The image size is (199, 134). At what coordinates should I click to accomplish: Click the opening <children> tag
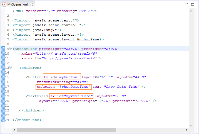[x=30, y=68]
